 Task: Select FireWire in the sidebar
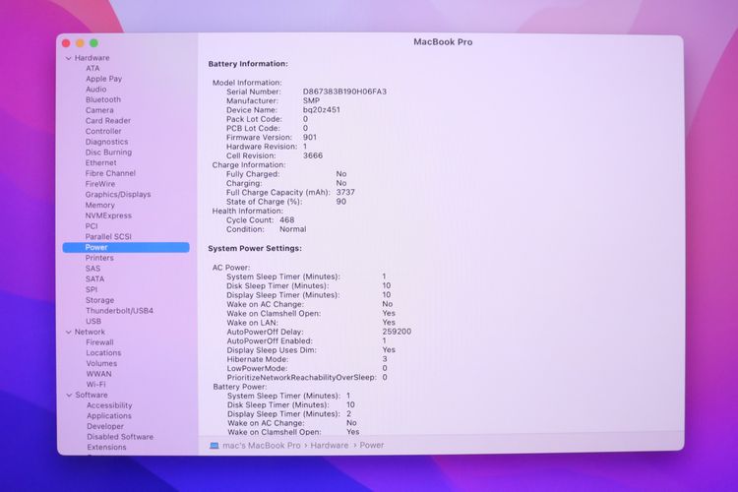(x=99, y=184)
